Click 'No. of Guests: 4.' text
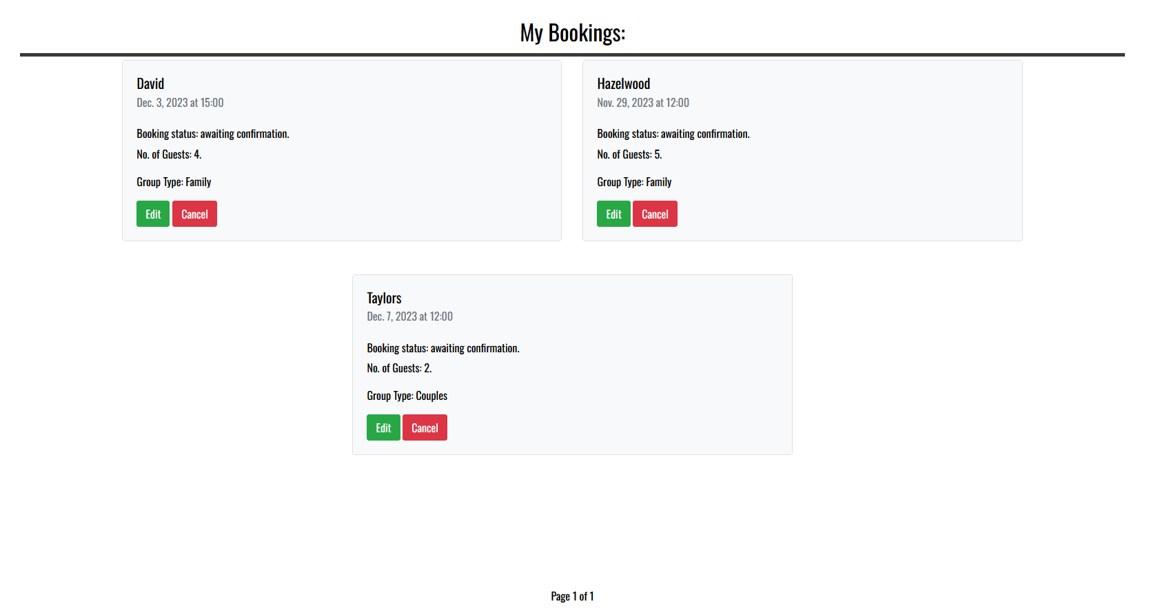This screenshot has height=615, width=1149. click(x=169, y=154)
